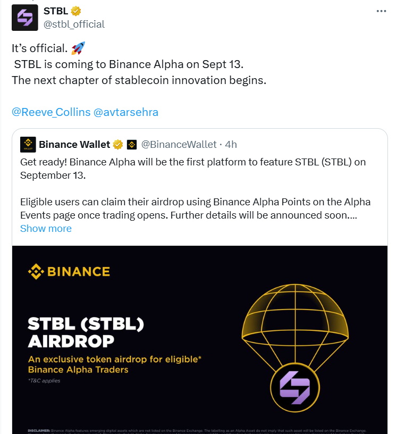Open the Binance Wallet account name
397x434 pixels.
74,145
